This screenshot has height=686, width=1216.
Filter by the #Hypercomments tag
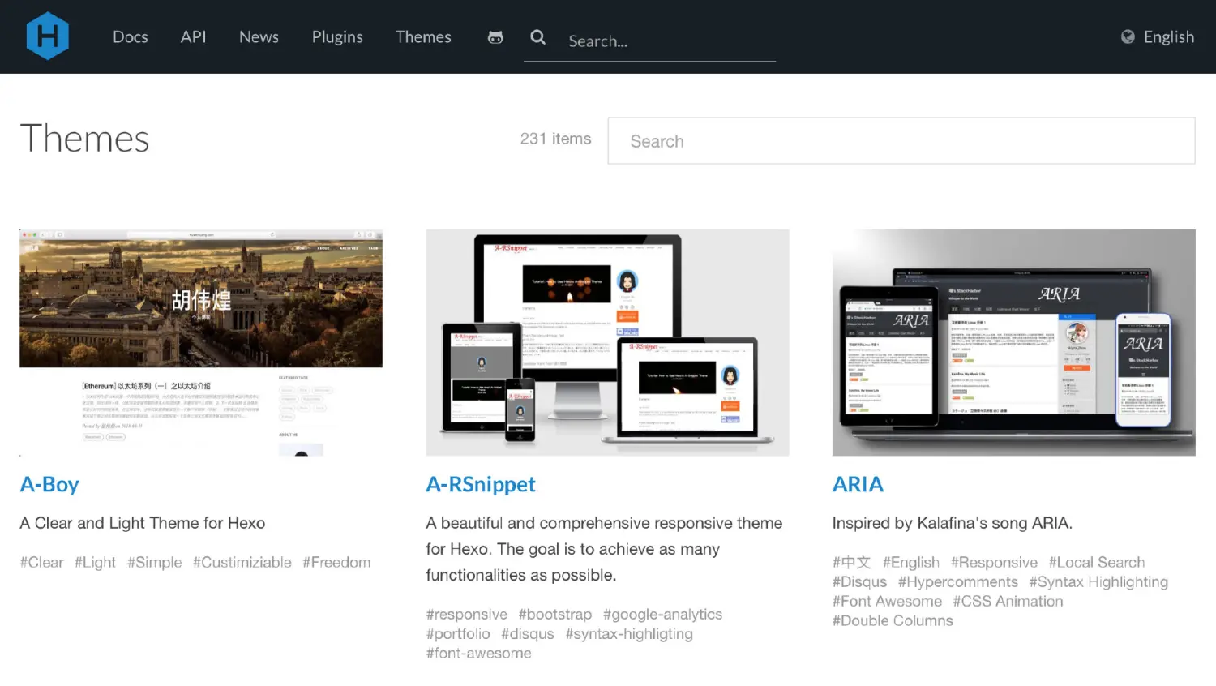[x=957, y=581]
